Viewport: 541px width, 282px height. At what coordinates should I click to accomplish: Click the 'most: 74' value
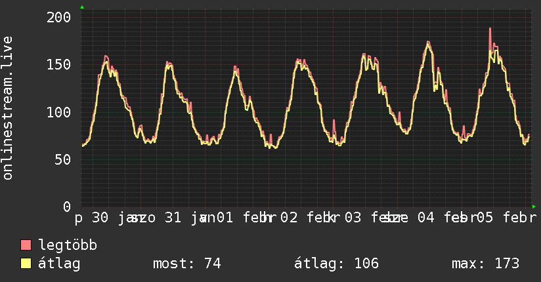click(x=186, y=264)
